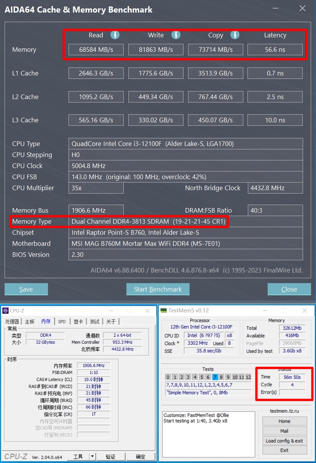Click the TestMem5 Clock value 3302 MHz
The image size is (316, 463).
pyautogui.click(x=198, y=343)
